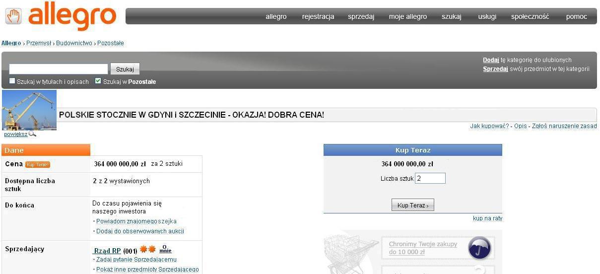Click 'Zadaj pytanie Sprzedającemu' link

pyautogui.click(x=136, y=260)
